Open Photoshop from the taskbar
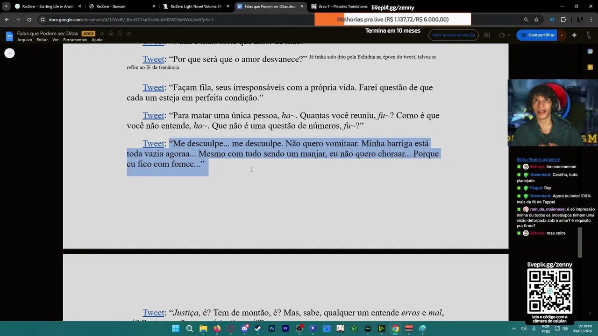The image size is (598, 336). pos(271,329)
